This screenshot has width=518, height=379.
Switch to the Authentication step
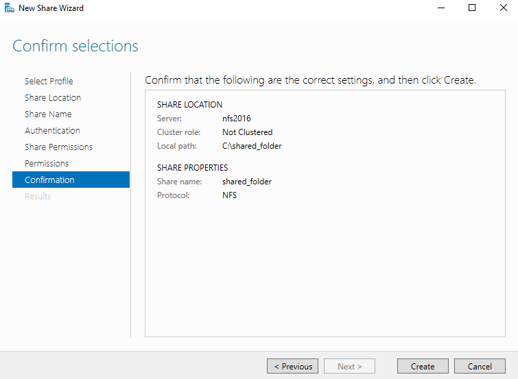pos(52,131)
